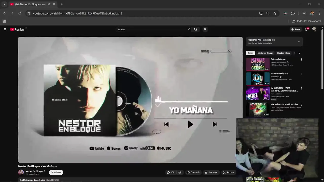Open the Chrome extensions puzzle icon
This screenshot has width=324, height=182.
[x=293, y=13]
